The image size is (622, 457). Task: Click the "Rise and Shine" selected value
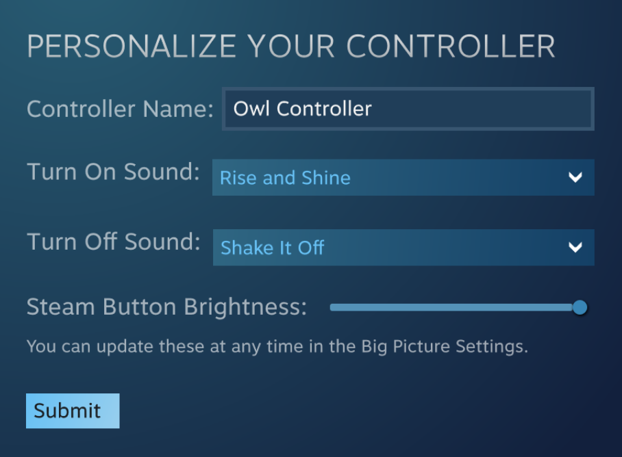click(285, 178)
